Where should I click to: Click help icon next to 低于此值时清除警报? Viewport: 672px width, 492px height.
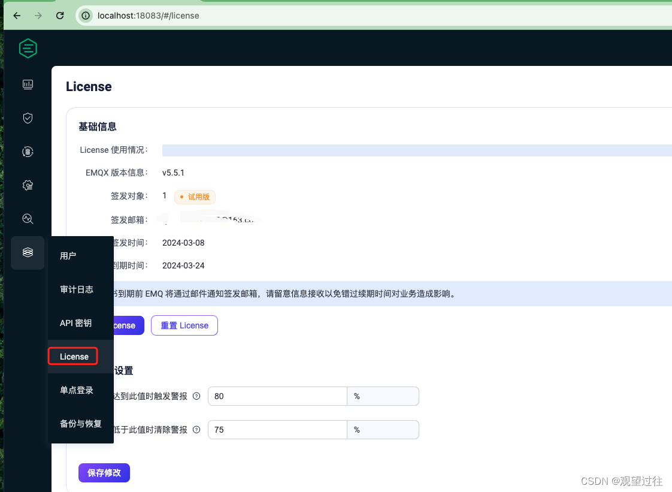tap(196, 430)
